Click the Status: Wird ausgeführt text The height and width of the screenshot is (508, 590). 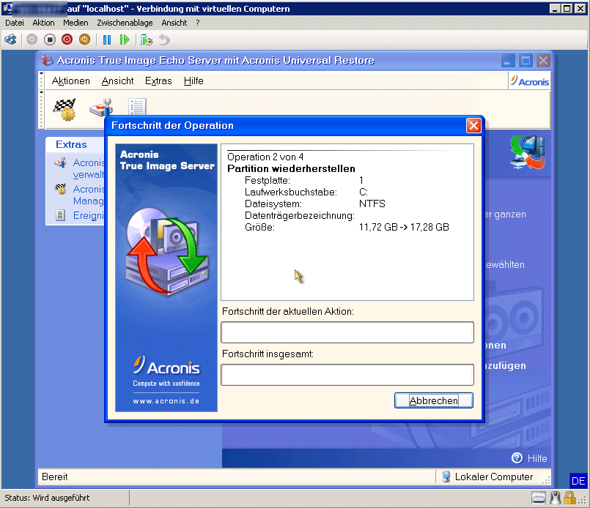(47, 498)
